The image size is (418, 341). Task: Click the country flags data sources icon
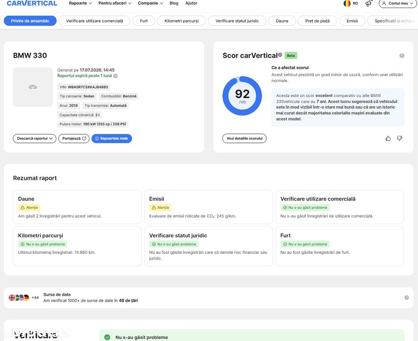click(x=19, y=298)
